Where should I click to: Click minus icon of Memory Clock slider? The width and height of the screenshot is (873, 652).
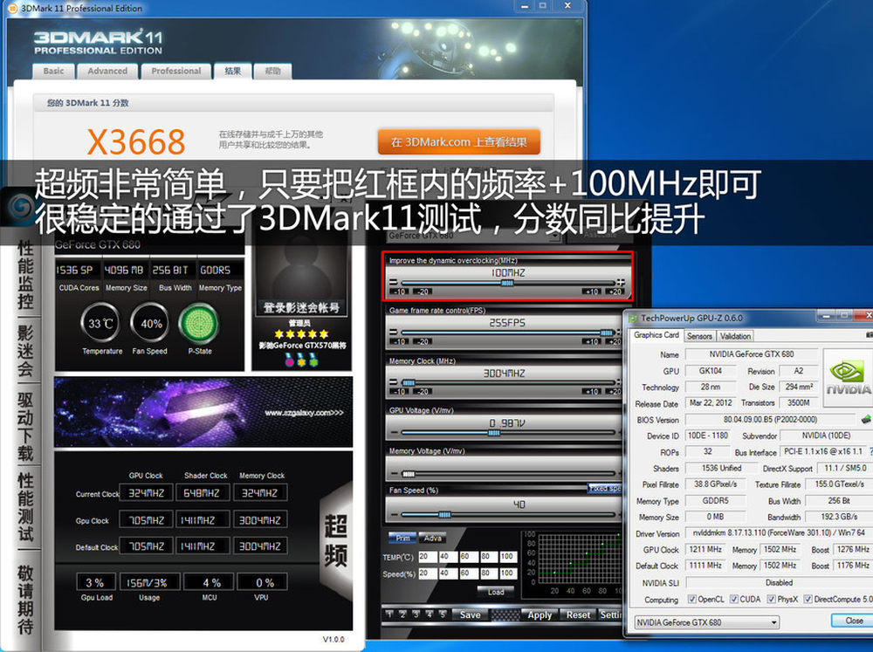393,382
